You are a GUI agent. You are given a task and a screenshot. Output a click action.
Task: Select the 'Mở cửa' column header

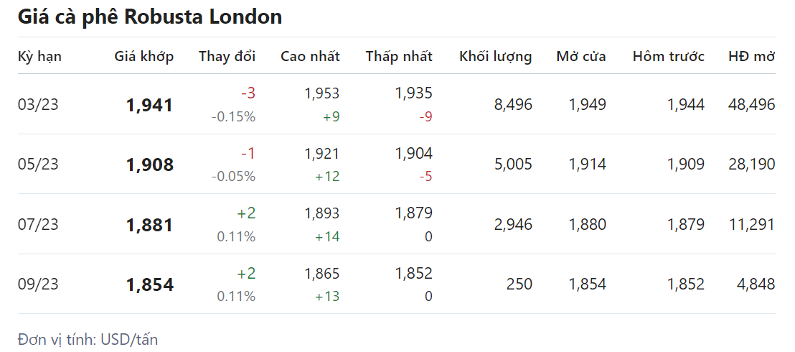pyautogui.click(x=580, y=56)
